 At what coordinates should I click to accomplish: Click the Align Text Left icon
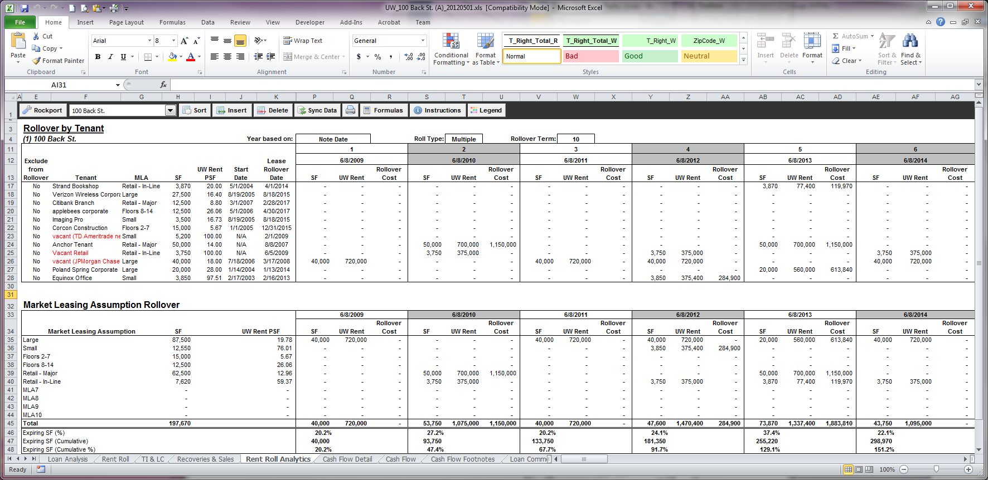coord(215,56)
